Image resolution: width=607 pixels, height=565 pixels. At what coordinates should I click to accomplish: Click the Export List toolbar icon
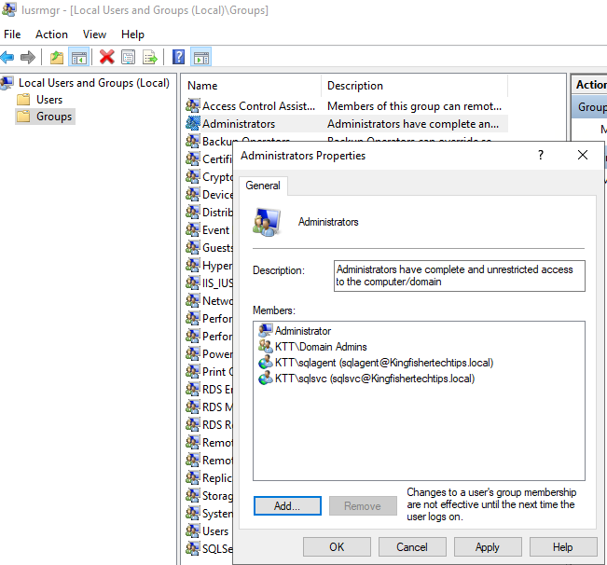point(150,57)
